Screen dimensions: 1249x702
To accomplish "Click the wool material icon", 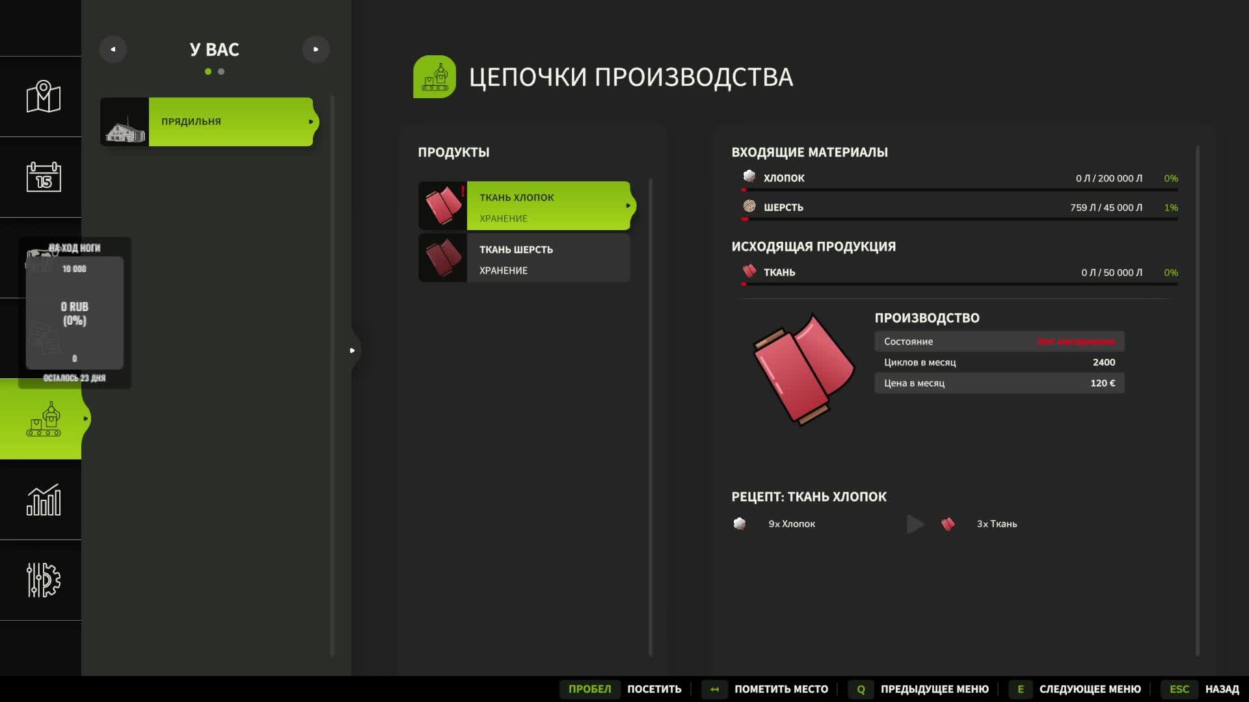I will [x=749, y=207].
